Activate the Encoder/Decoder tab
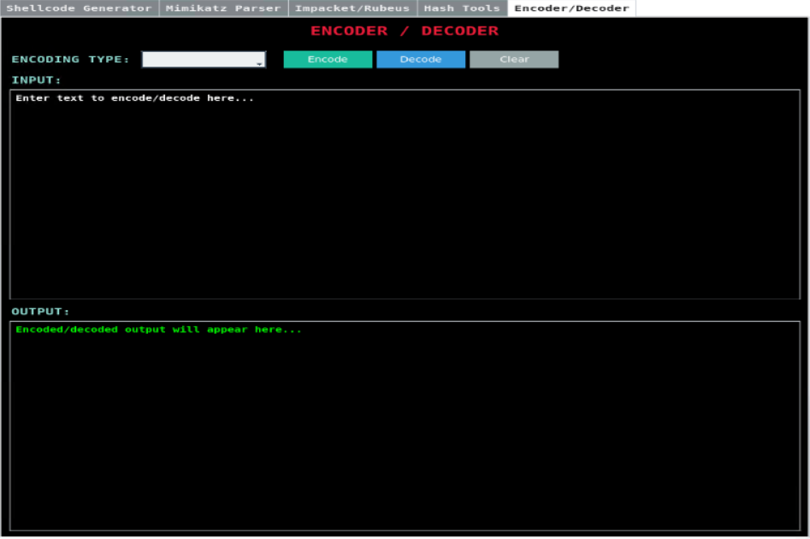 click(x=571, y=9)
